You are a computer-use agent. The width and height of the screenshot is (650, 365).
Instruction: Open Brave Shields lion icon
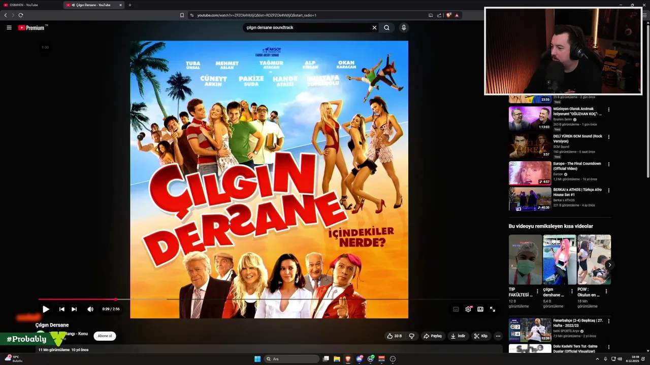(x=448, y=15)
